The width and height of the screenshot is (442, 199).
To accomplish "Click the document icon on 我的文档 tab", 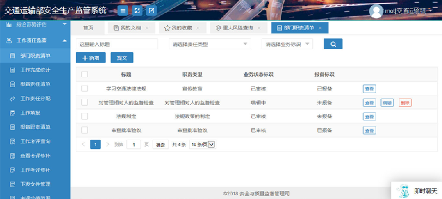I will (x=116, y=28).
